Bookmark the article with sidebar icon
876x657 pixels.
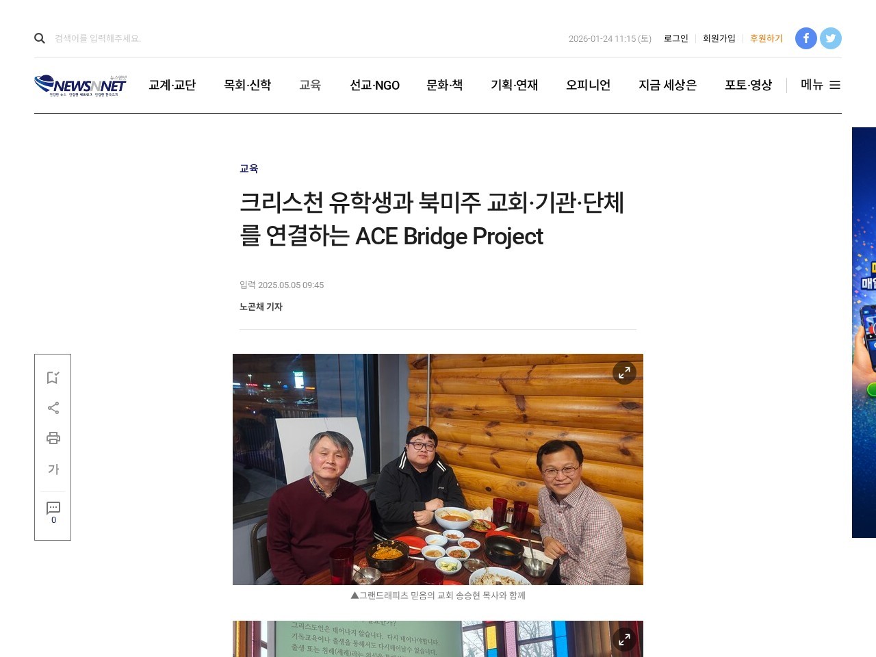coord(53,378)
